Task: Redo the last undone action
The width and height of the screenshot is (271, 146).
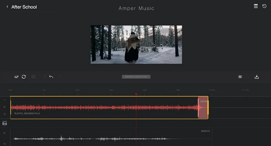Action: click(x=59, y=77)
